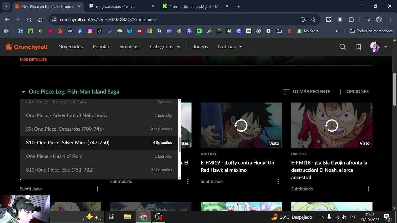This screenshot has width=397, height=223.
Task: Expand the Categorías dropdown
Action: pyautogui.click(x=165, y=46)
